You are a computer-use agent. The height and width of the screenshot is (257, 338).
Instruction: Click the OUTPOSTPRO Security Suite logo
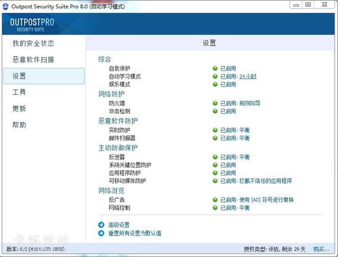click(x=32, y=24)
